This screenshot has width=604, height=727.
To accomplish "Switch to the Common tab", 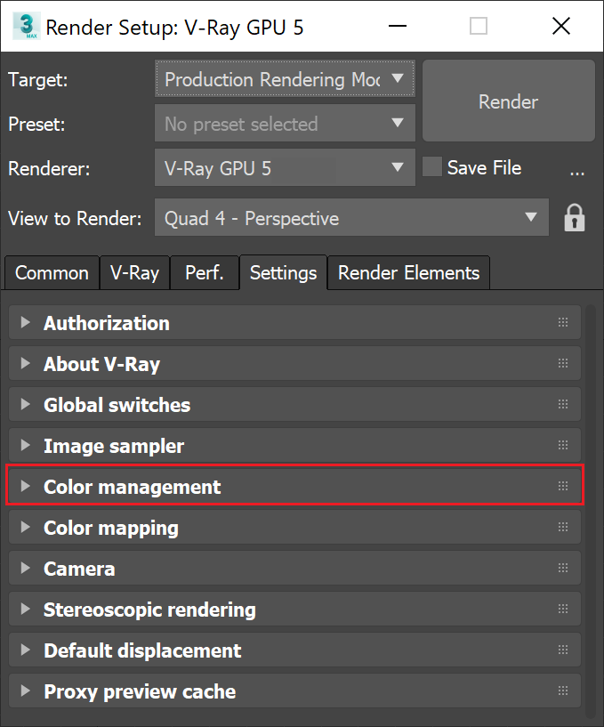I will 51,272.
